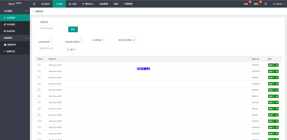
Task: Select the checkbox for Merchant 4938
Action: pos(39,115)
